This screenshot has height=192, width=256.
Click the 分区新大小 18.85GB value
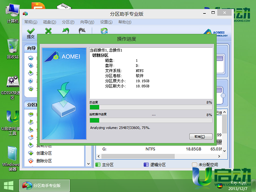coord(143,86)
